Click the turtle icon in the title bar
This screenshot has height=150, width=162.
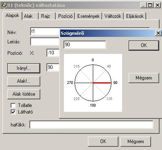pyautogui.click(x=4, y=5)
